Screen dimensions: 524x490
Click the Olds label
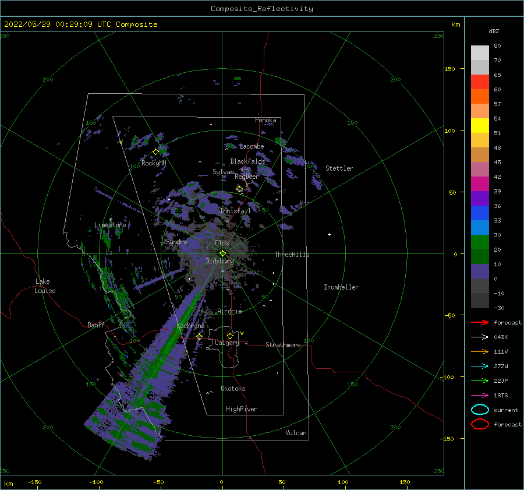[222, 243]
